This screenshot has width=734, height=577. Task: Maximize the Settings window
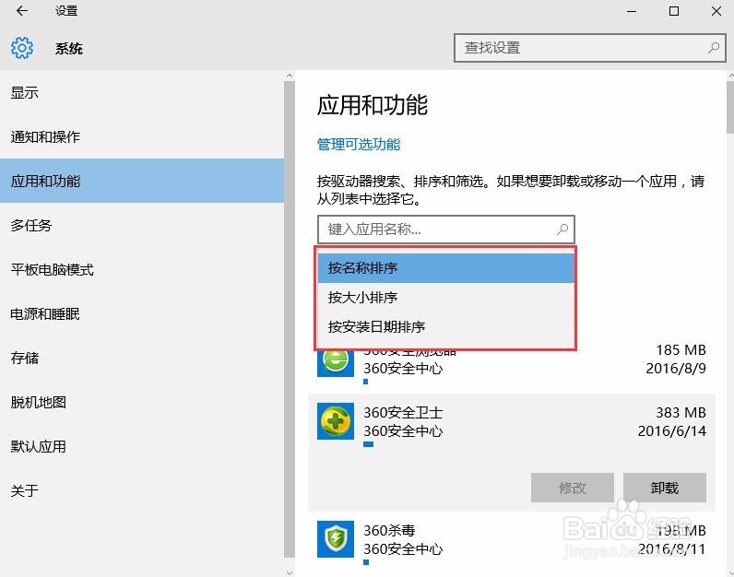coord(674,11)
